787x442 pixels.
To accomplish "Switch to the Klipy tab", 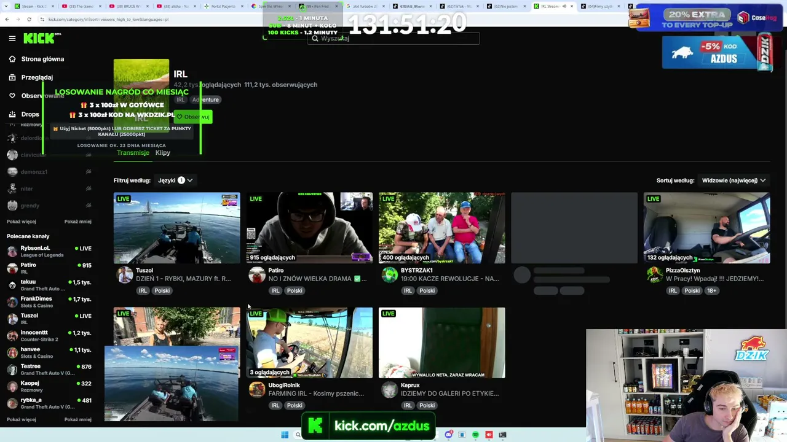I will 163,152.
